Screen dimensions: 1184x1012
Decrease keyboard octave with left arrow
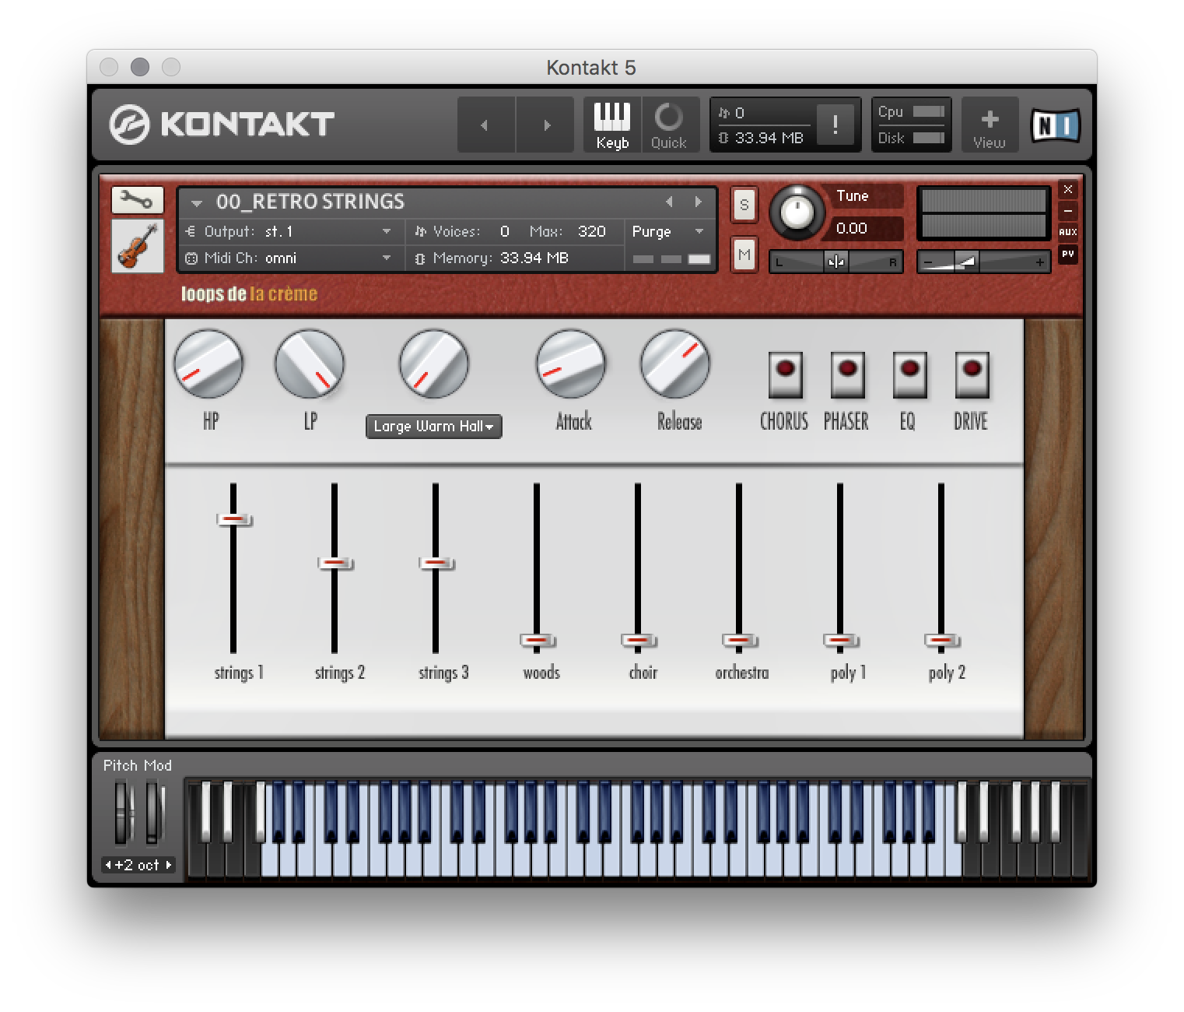pos(109,865)
